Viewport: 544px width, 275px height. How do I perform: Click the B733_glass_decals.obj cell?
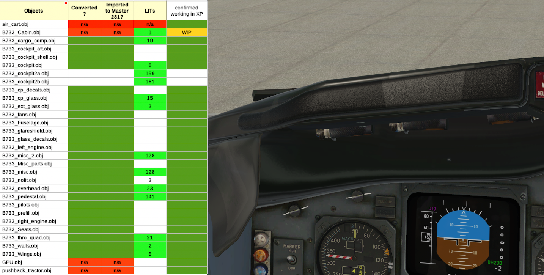34,139
